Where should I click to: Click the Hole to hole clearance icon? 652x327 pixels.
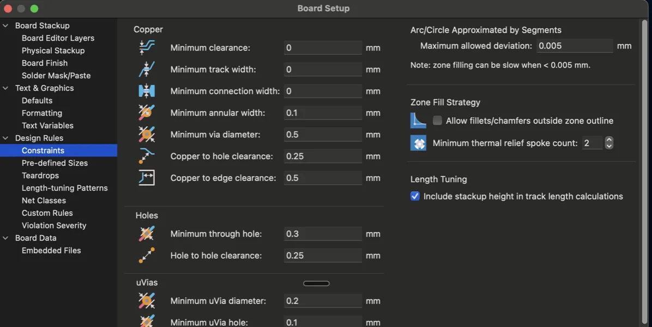click(147, 255)
